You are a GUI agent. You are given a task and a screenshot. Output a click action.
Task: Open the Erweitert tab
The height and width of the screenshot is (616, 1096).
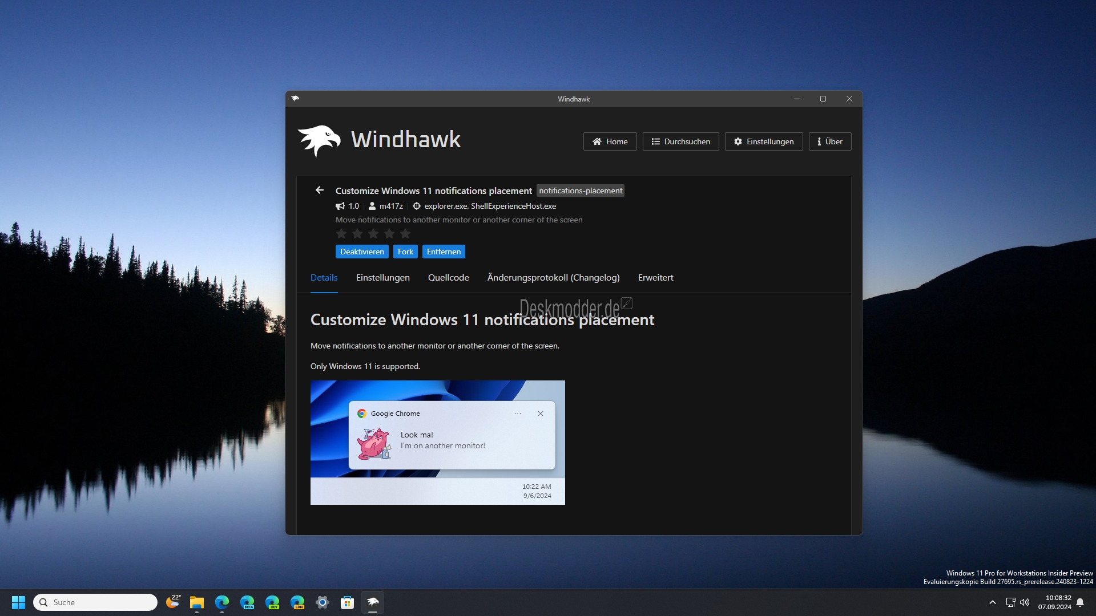click(x=656, y=278)
